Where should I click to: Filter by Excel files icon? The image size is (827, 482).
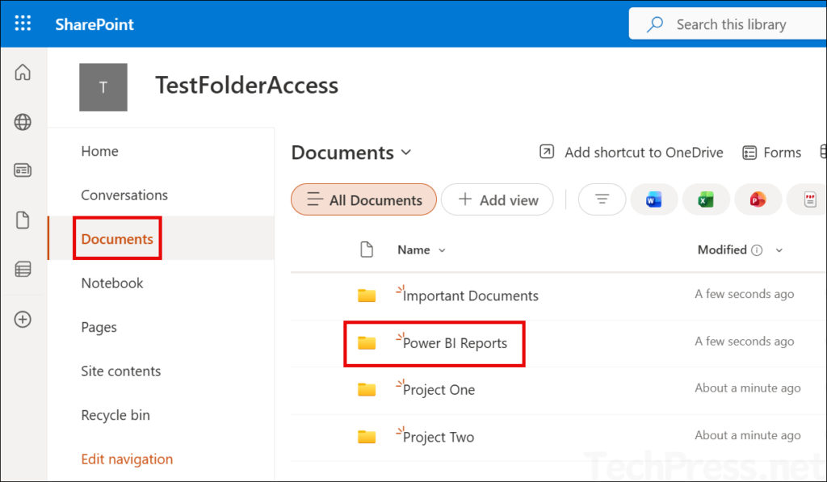click(706, 199)
